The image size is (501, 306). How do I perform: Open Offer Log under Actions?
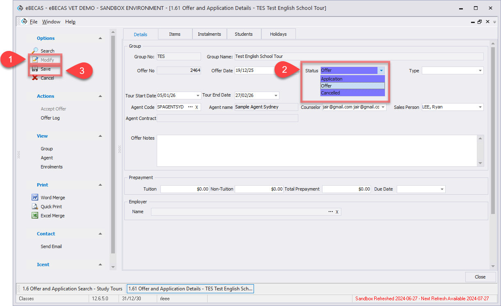click(50, 118)
